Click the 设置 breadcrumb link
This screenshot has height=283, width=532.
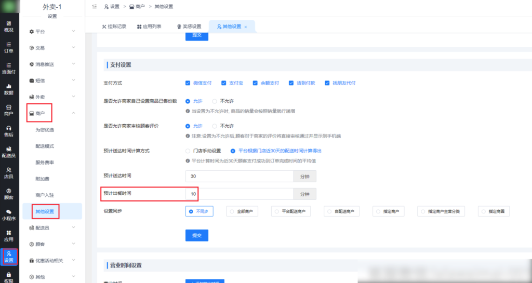tap(112, 6)
